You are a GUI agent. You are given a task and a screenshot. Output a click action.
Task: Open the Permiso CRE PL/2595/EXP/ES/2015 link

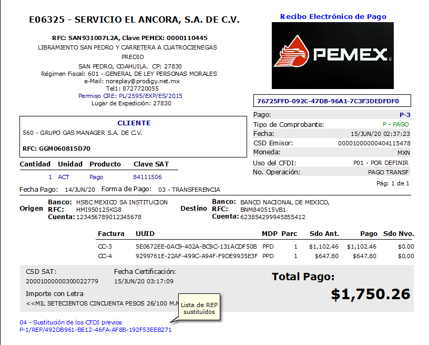pyautogui.click(x=130, y=96)
